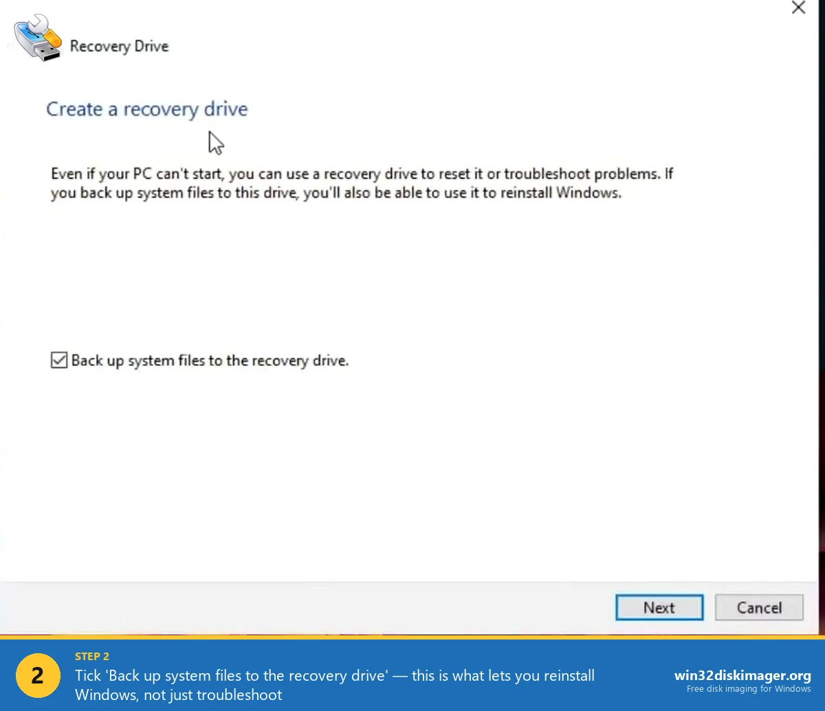
Task: Click the blue instruction banner strip
Action: point(412,676)
